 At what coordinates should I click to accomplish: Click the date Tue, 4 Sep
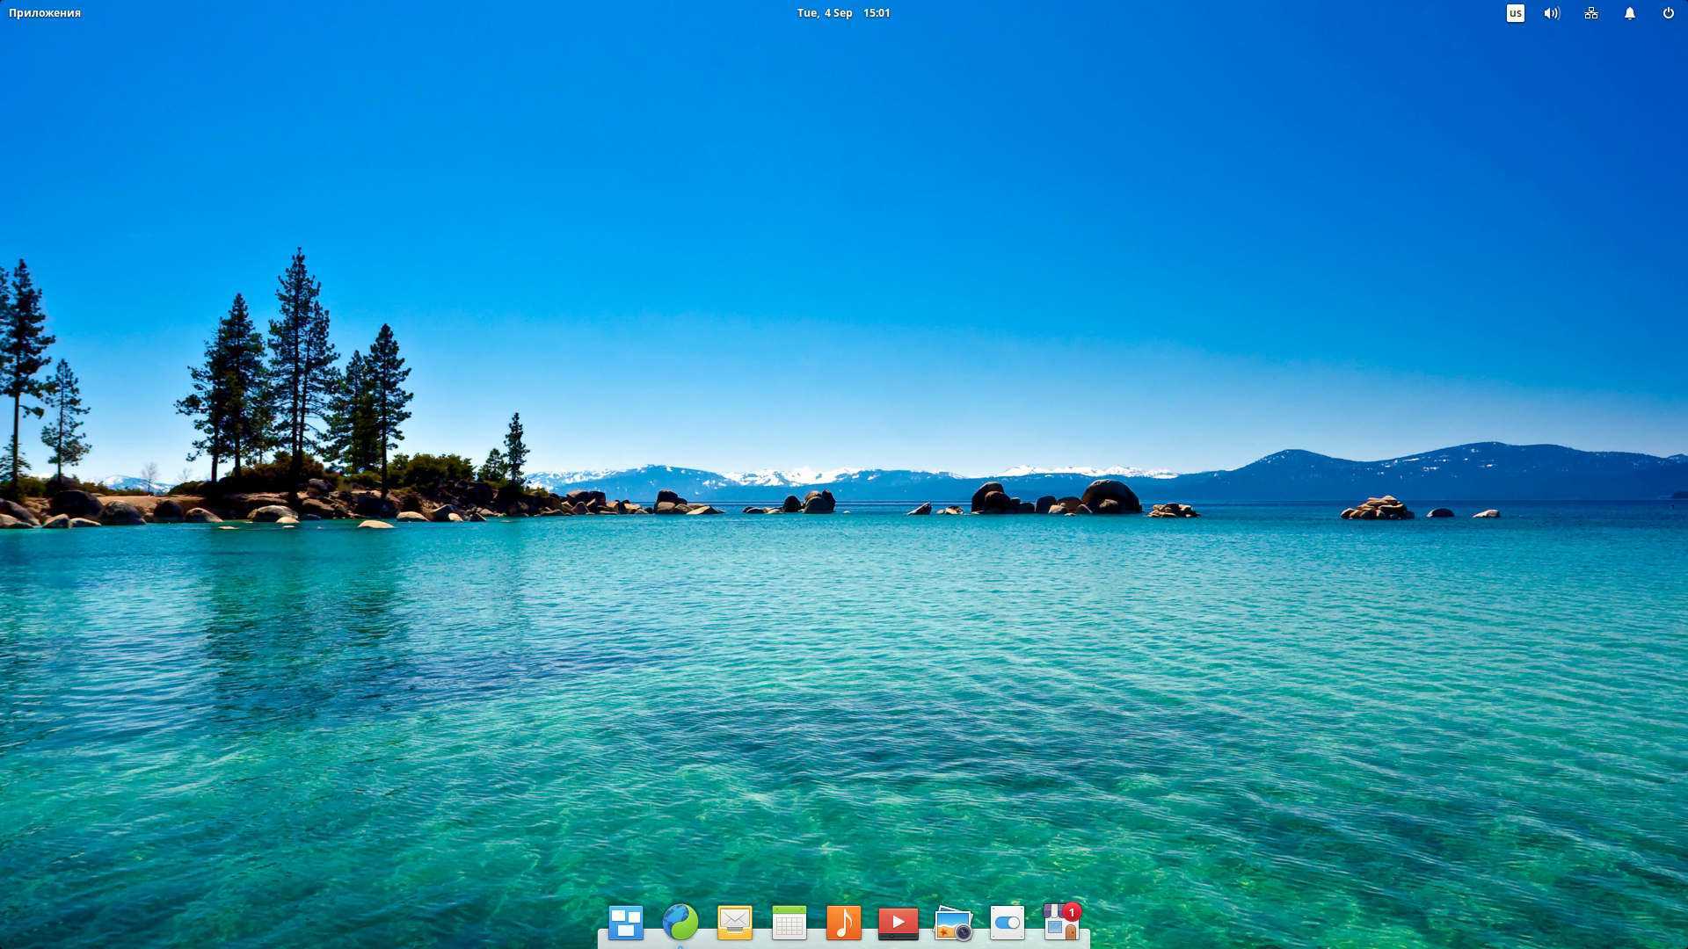tap(824, 13)
